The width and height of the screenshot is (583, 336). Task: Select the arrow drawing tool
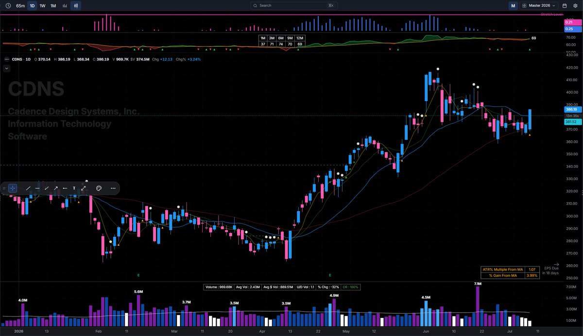56,188
